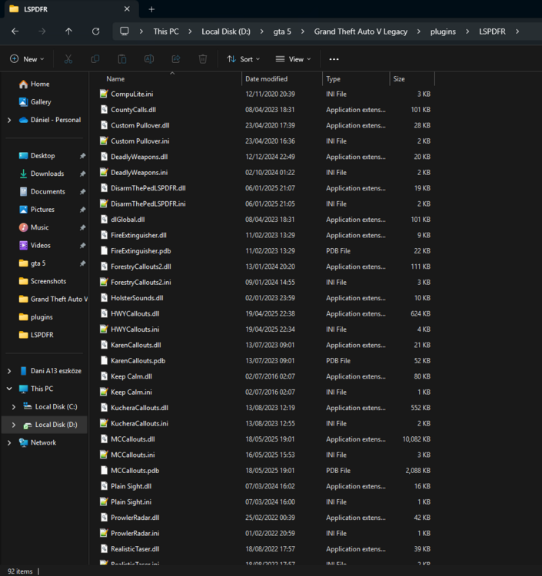Click the Delete trash icon

(x=203, y=59)
